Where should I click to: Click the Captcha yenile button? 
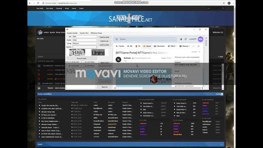tap(104, 37)
